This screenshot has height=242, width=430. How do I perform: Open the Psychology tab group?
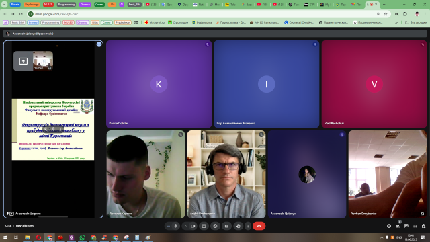[32, 5]
